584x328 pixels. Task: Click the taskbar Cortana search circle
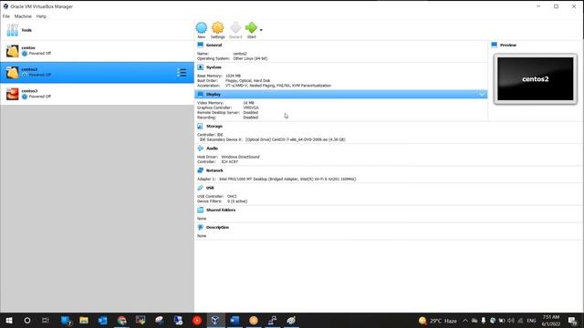pyautogui.click(x=27, y=320)
